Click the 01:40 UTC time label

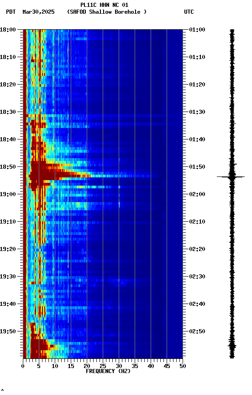tap(197, 139)
